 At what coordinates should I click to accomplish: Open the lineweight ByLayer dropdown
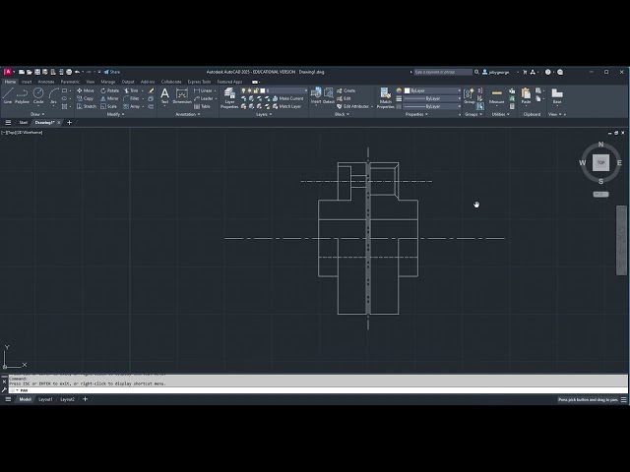[x=432, y=98]
